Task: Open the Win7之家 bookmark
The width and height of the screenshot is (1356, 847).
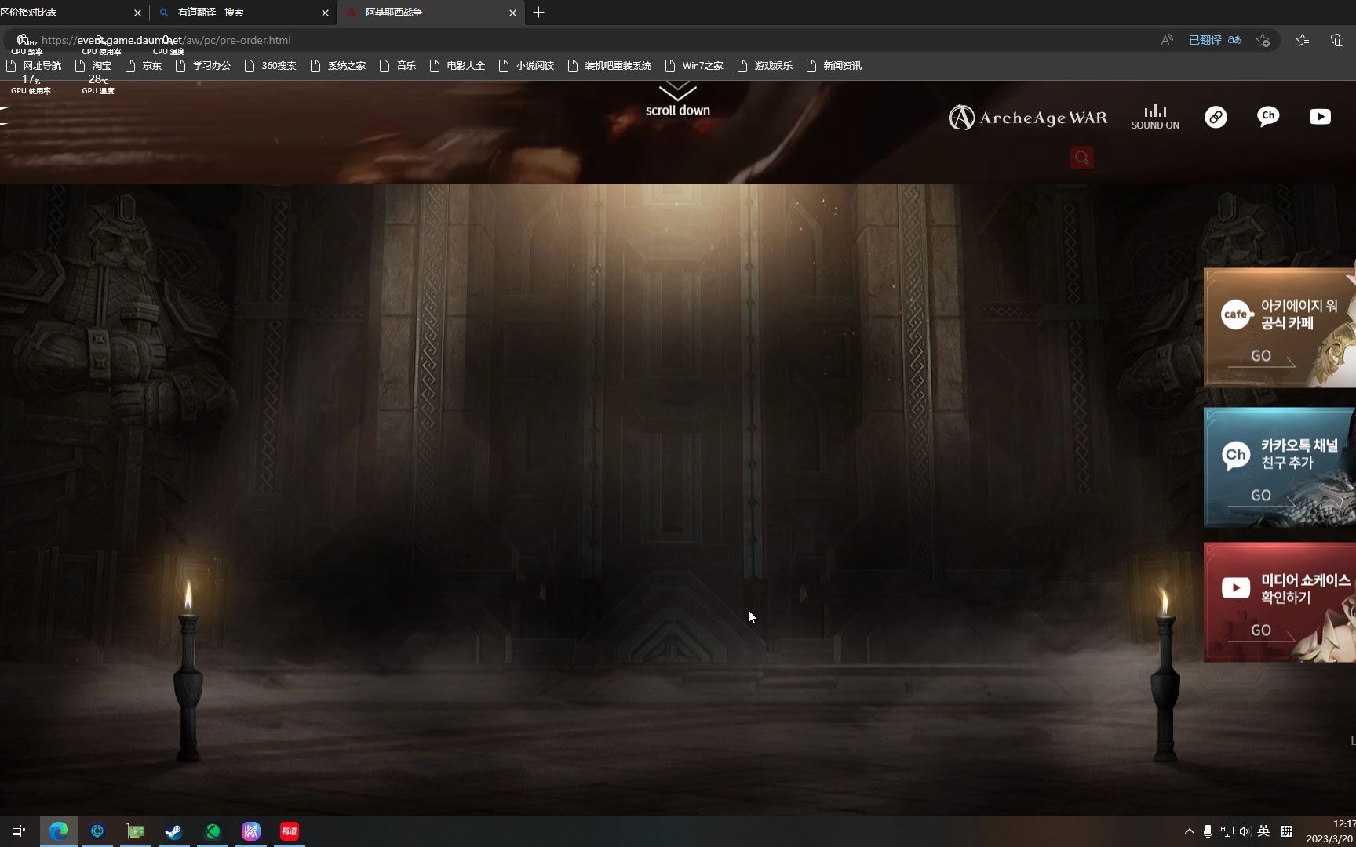Action: coord(694,66)
